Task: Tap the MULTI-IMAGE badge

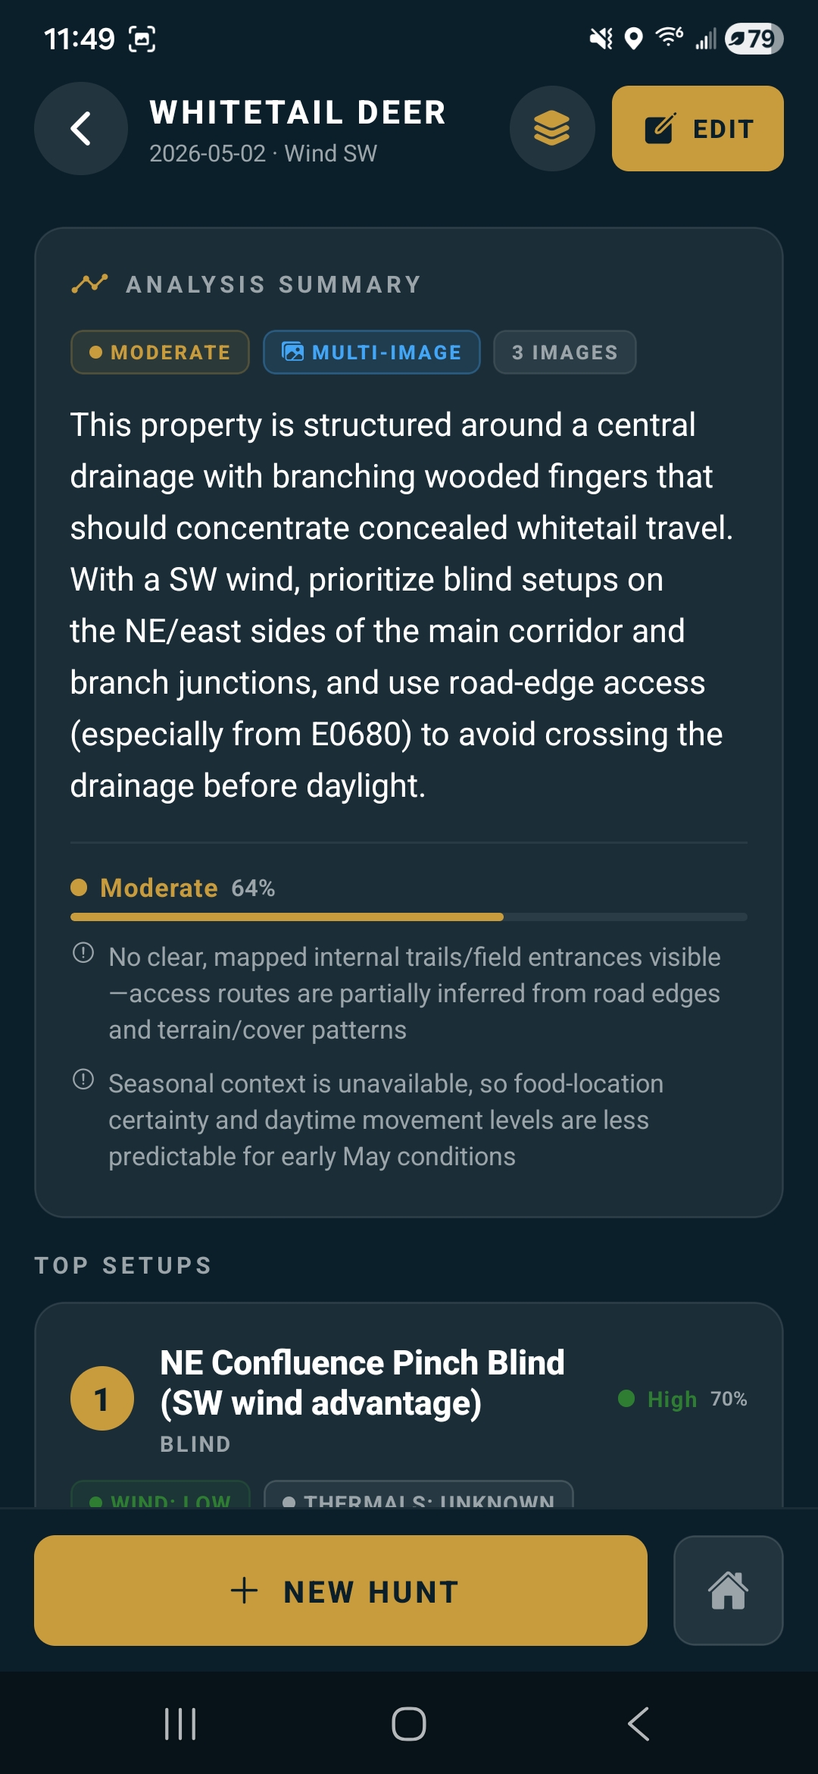Action: coord(372,353)
